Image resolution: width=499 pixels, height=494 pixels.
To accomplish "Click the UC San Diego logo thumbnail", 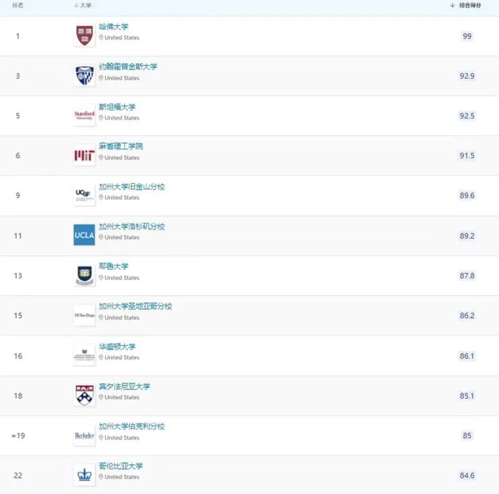I will tap(84, 315).
